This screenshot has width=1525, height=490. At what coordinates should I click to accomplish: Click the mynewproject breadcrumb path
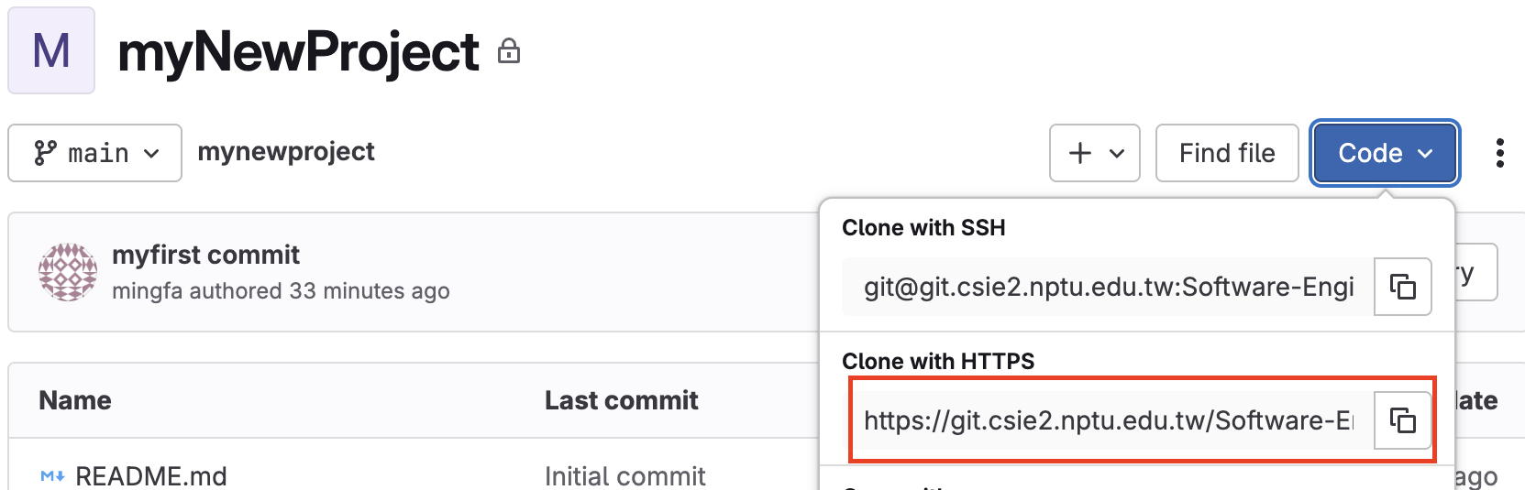click(x=286, y=151)
